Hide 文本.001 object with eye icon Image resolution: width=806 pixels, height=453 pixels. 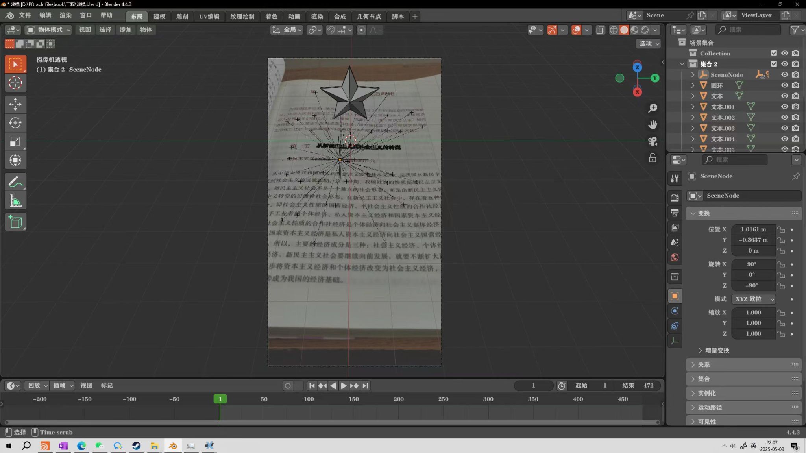click(784, 107)
